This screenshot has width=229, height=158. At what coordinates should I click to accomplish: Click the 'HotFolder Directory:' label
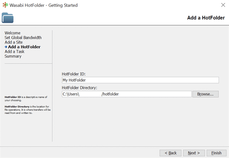click(x=79, y=88)
